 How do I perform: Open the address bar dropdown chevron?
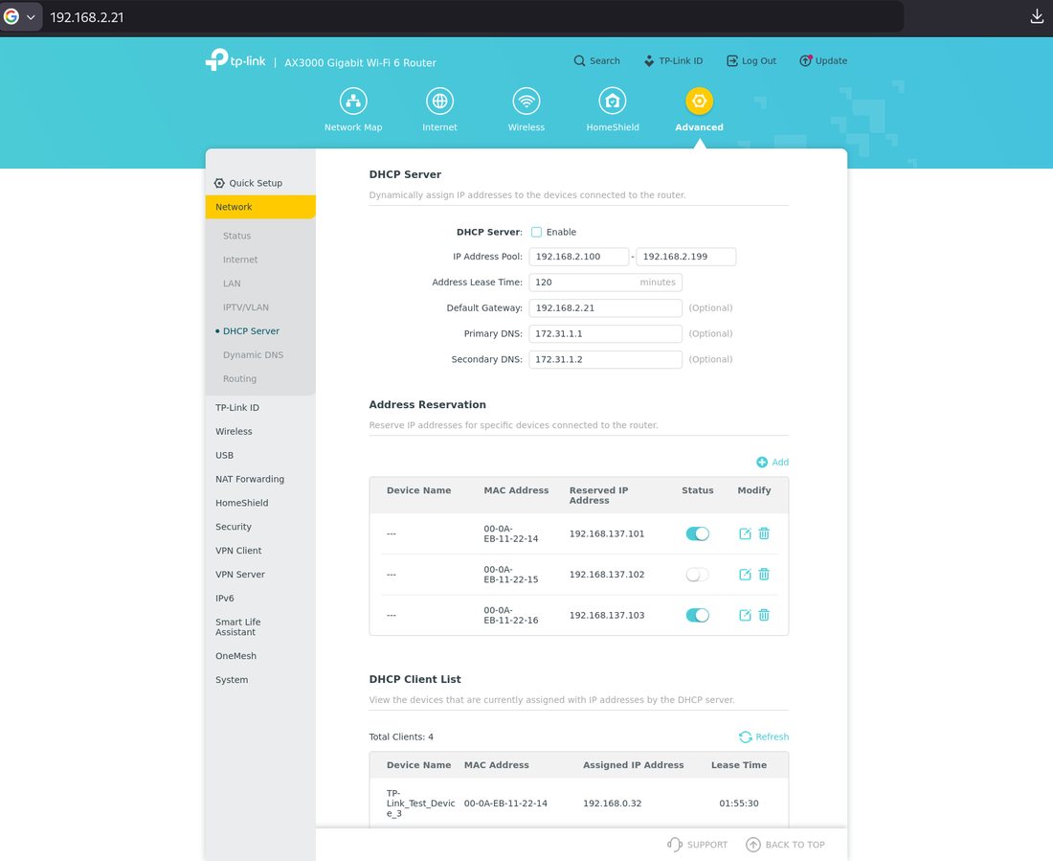point(31,17)
